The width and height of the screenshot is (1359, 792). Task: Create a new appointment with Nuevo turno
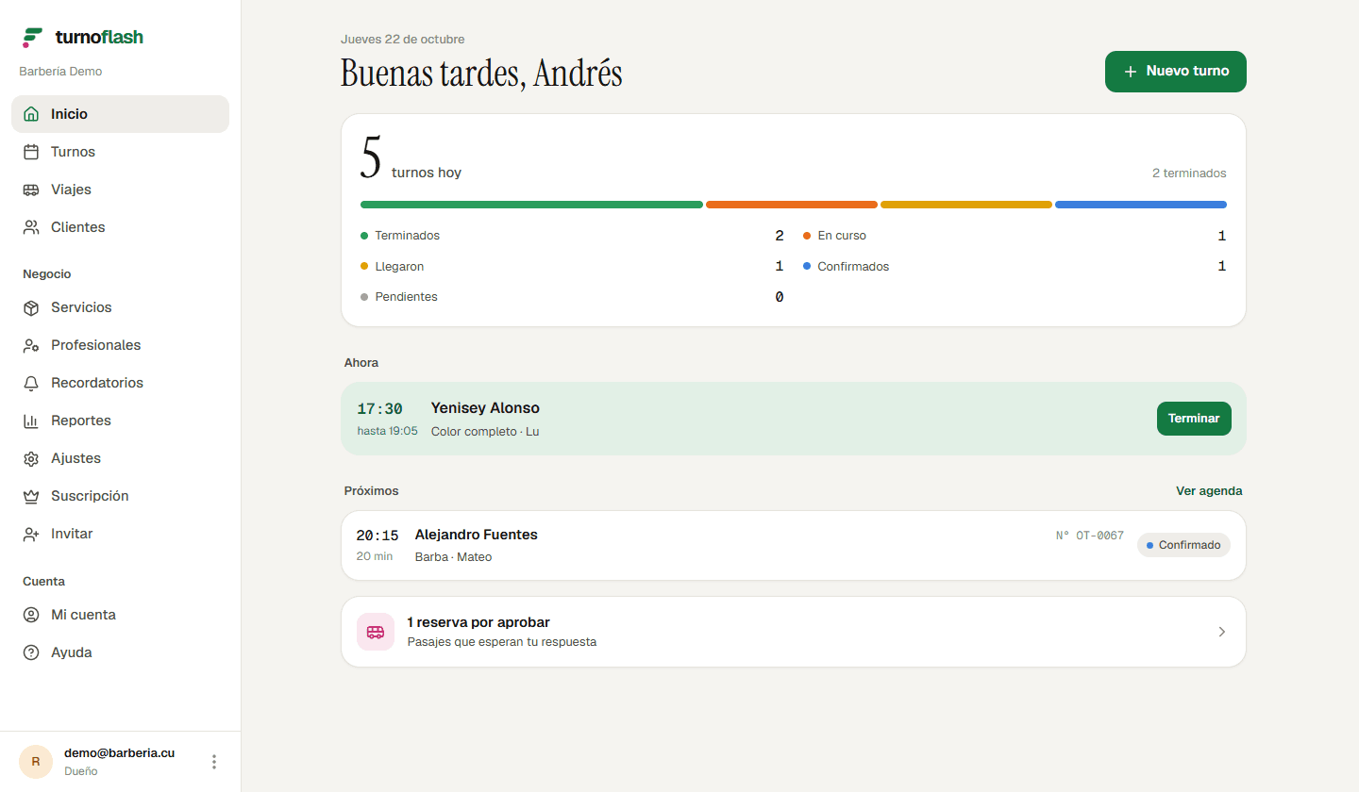pyautogui.click(x=1176, y=72)
